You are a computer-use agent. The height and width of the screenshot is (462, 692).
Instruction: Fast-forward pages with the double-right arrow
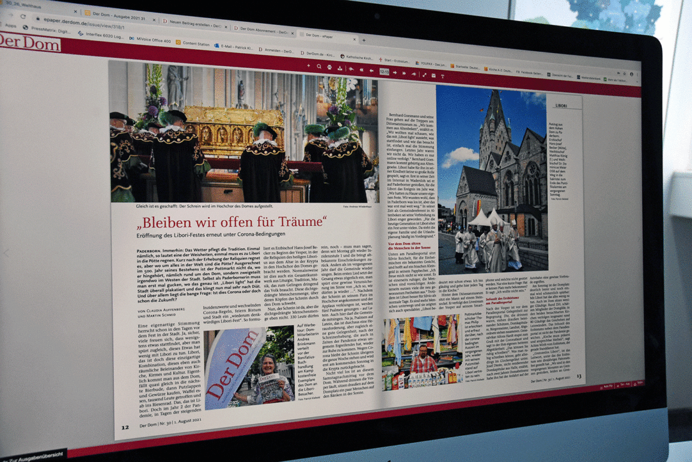(x=404, y=73)
